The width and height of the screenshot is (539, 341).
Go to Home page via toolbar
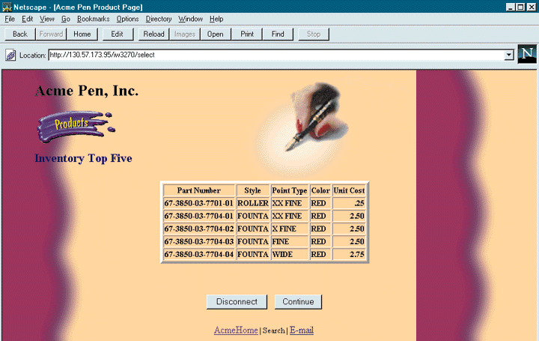tap(82, 34)
